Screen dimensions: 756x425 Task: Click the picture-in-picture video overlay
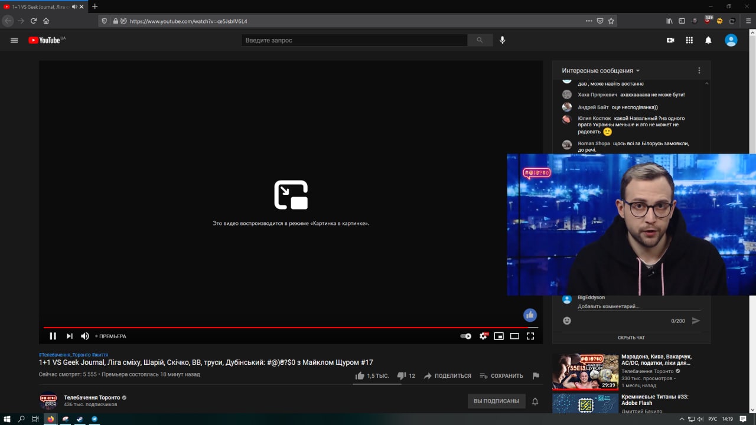[631, 224]
